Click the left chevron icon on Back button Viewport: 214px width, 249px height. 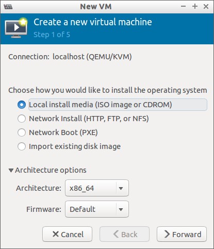(116, 234)
